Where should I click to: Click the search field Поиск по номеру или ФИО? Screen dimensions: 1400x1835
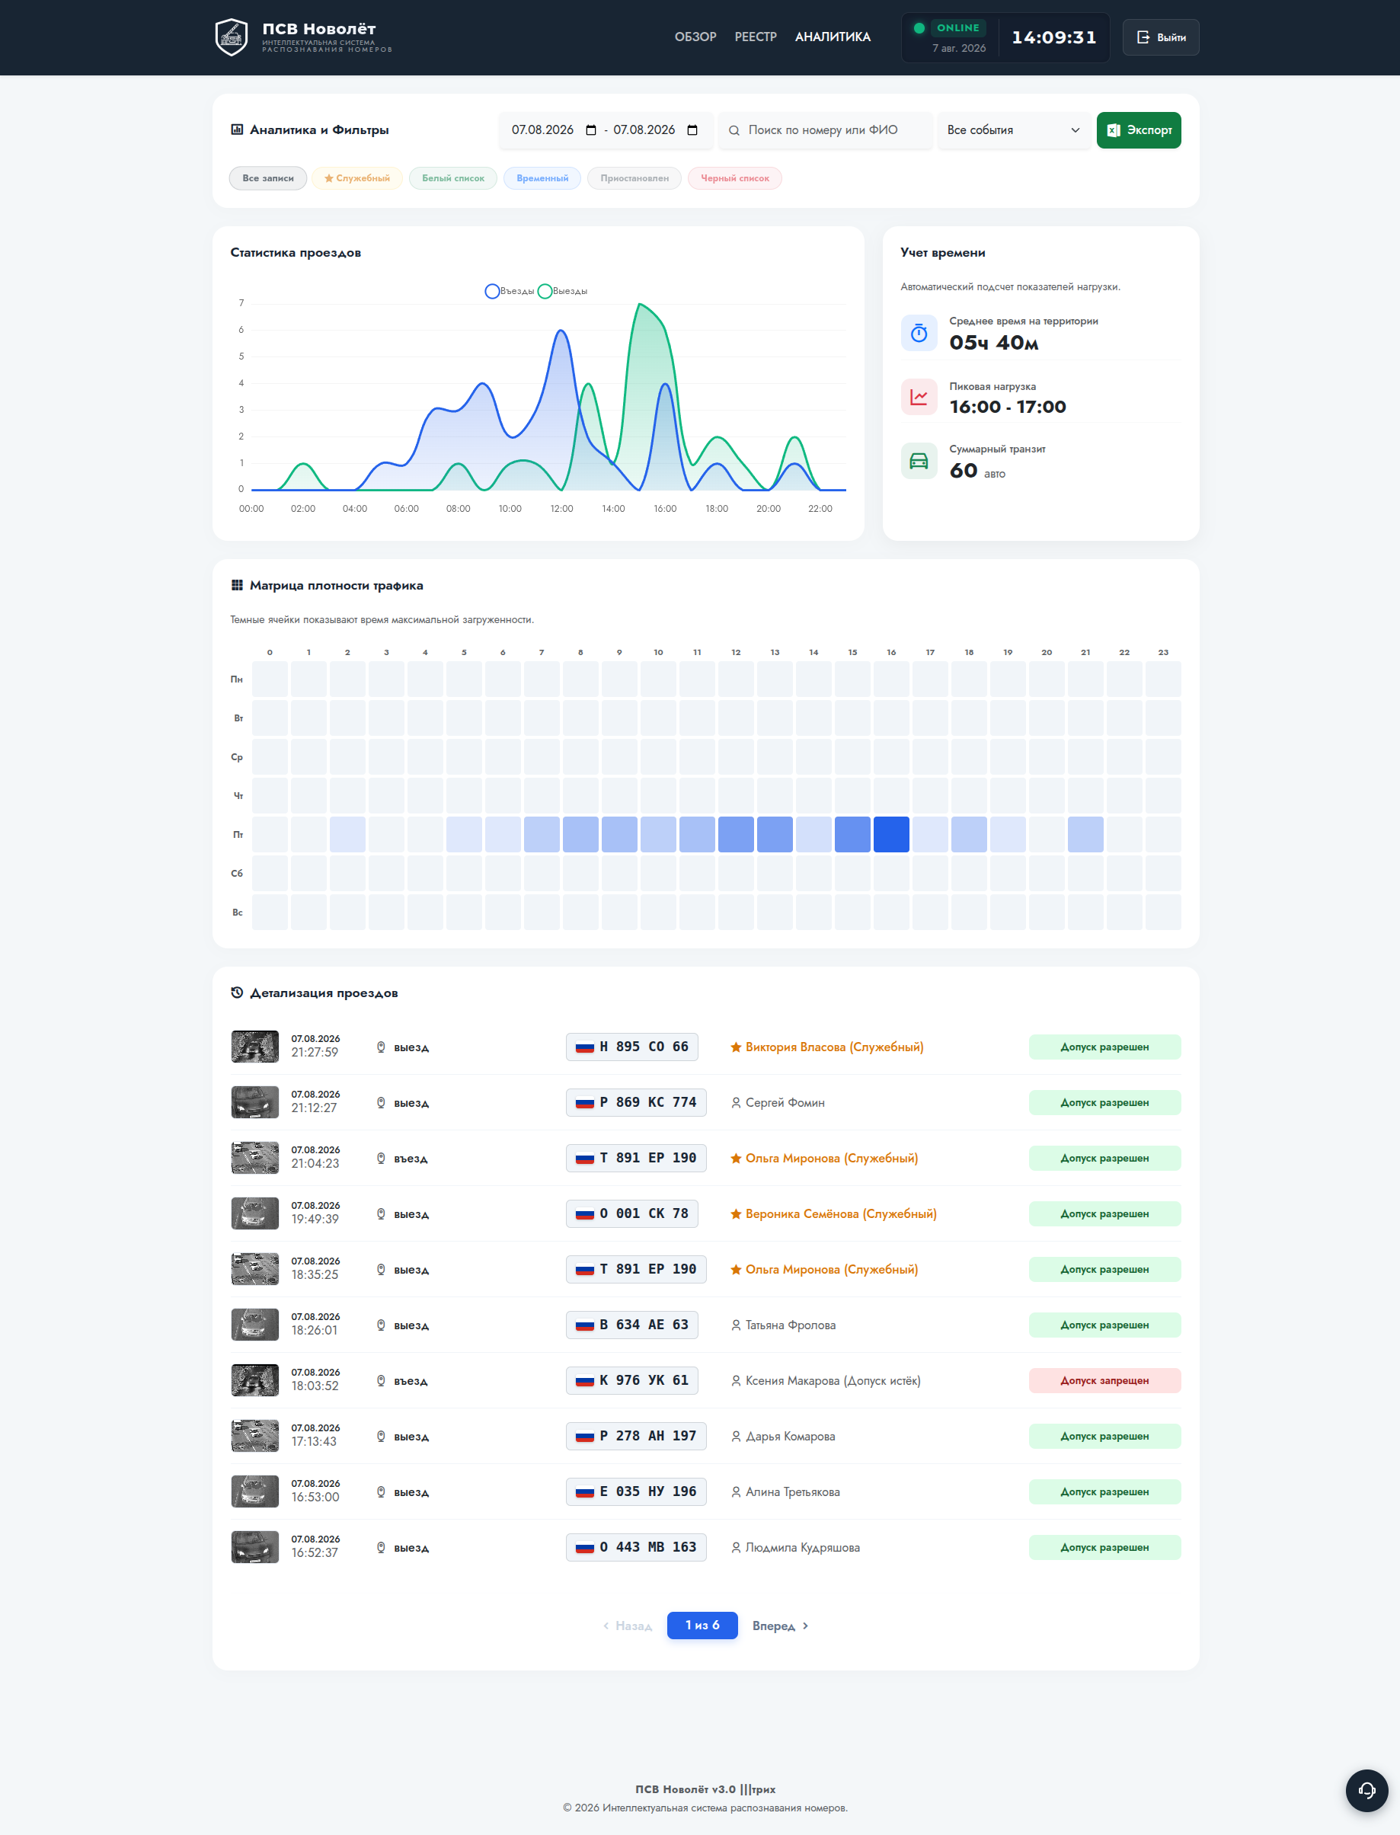[825, 130]
